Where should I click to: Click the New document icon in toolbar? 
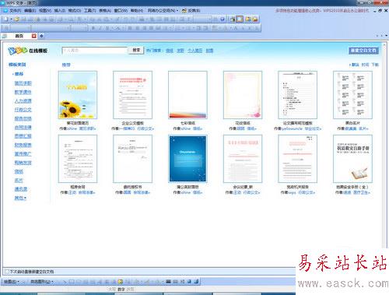click(x=5, y=19)
